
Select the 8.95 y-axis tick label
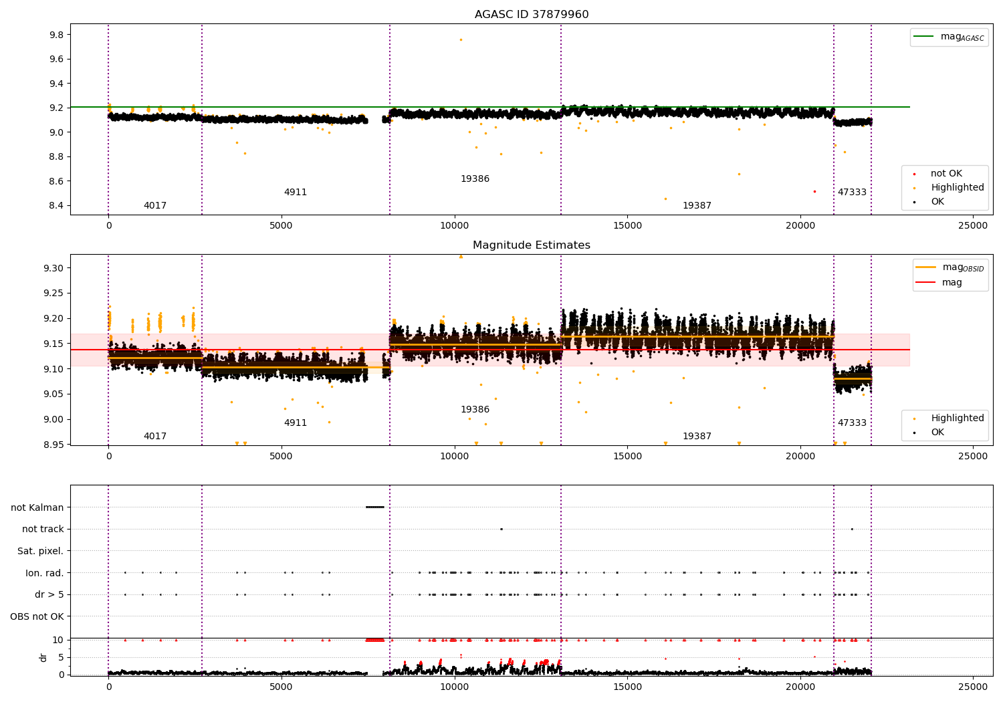pos(53,445)
